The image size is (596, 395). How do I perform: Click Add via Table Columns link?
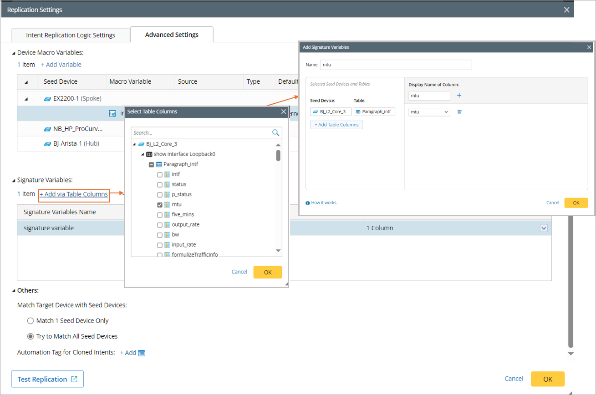(x=74, y=194)
